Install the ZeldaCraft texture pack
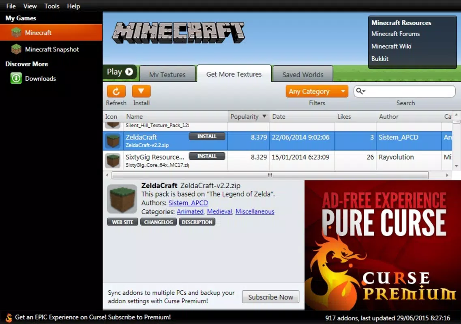The width and height of the screenshot is (461, 324). point(207,136)
